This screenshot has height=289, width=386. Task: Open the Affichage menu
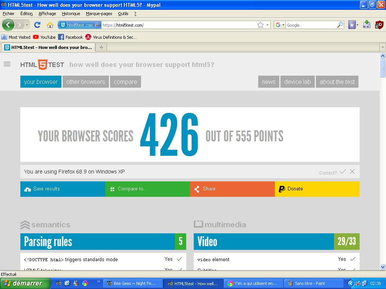pyautogui.click(x=47, y=14)
